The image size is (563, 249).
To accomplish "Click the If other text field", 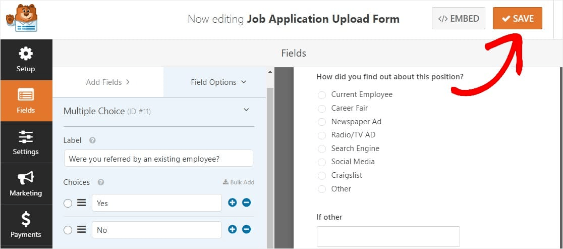I will 388,236.
